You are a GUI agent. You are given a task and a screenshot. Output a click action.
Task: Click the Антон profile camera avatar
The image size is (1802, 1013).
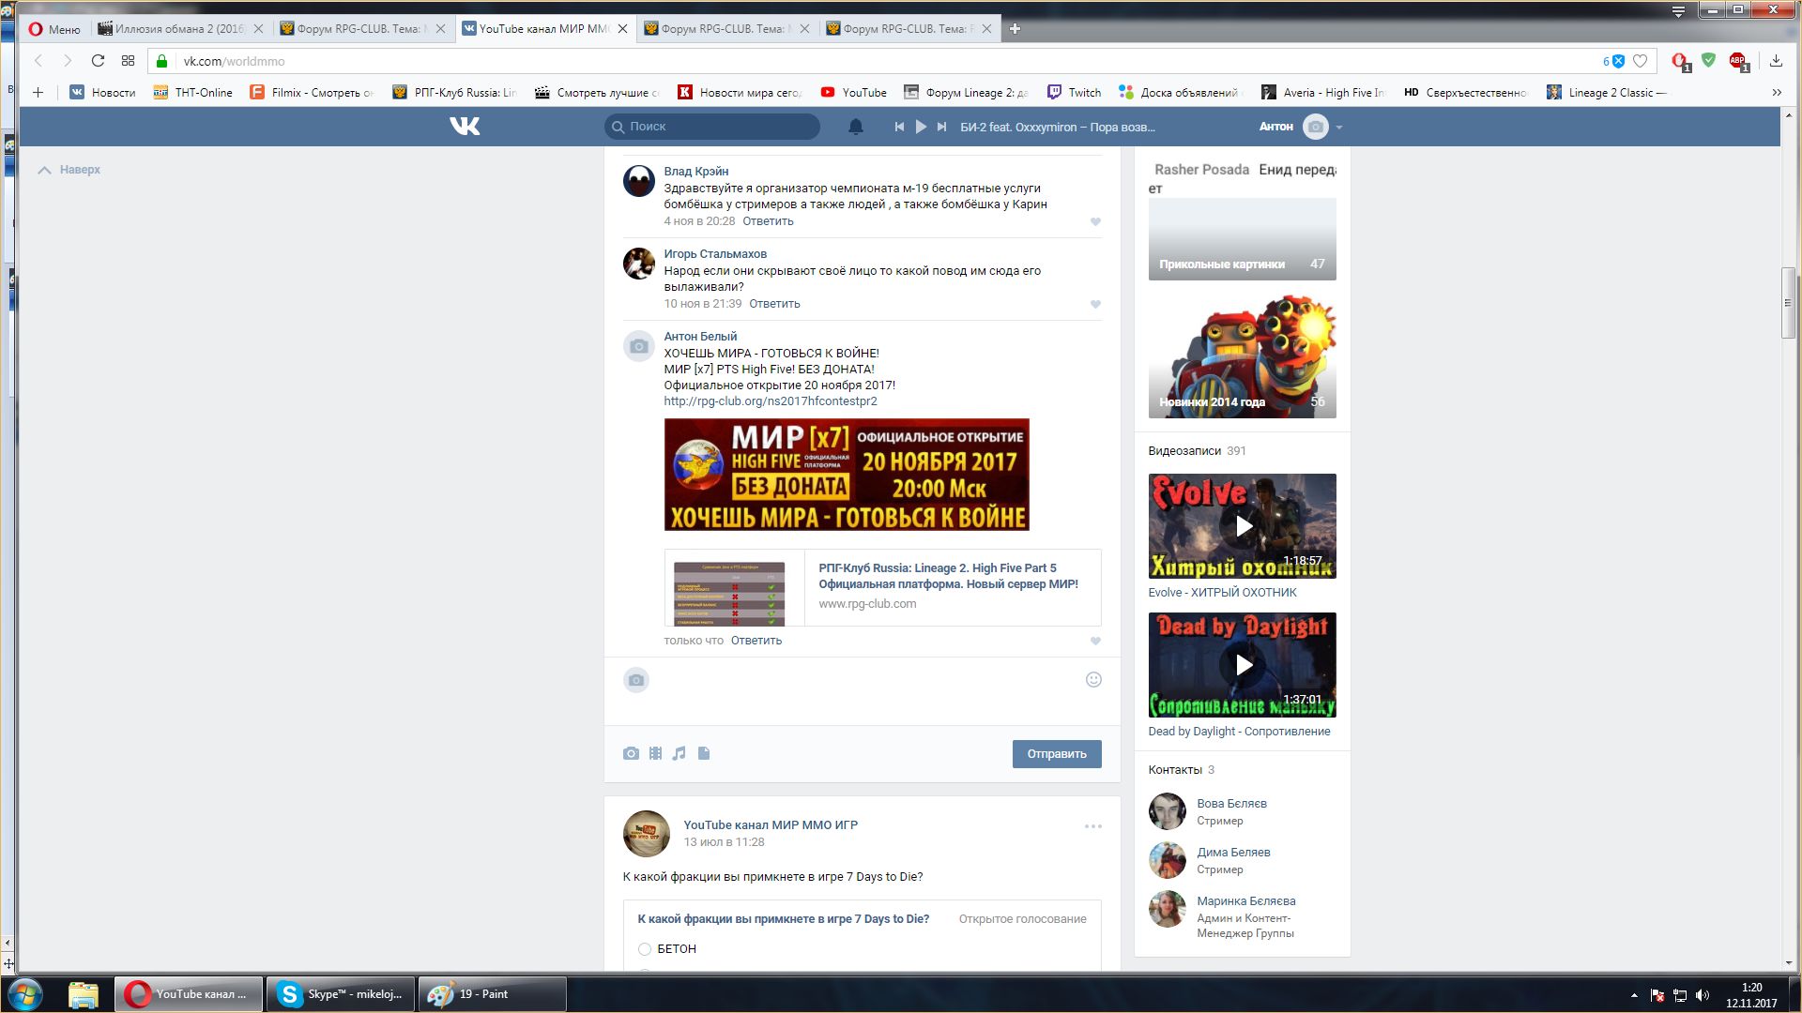click(x=1316, y=127)
